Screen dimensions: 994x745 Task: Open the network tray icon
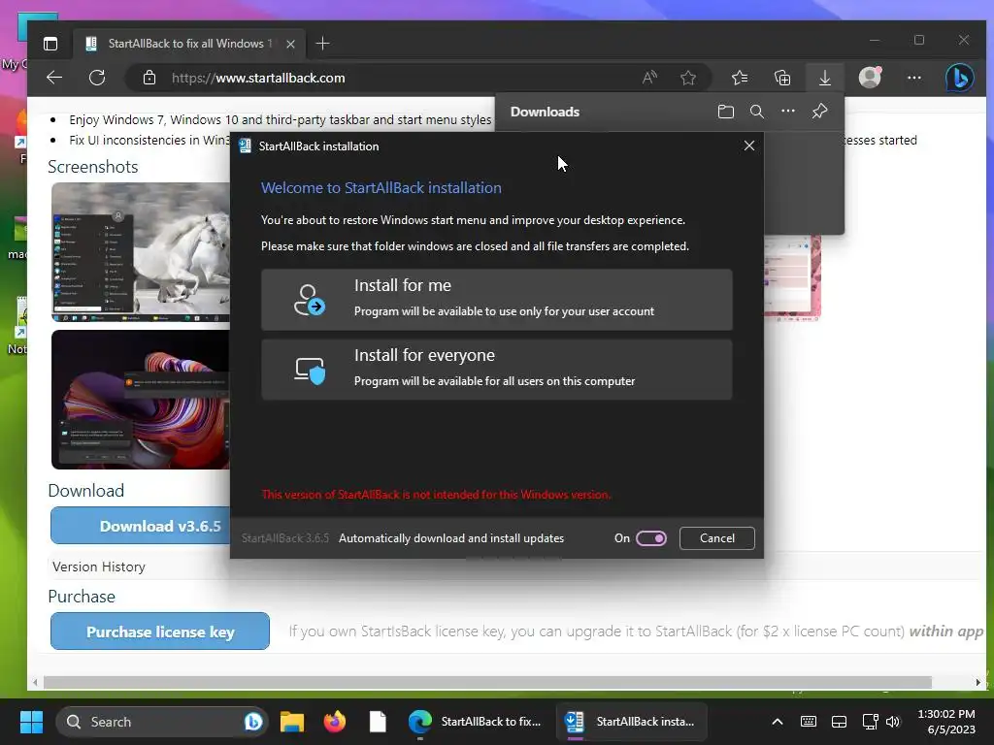(x=870, y=722)
